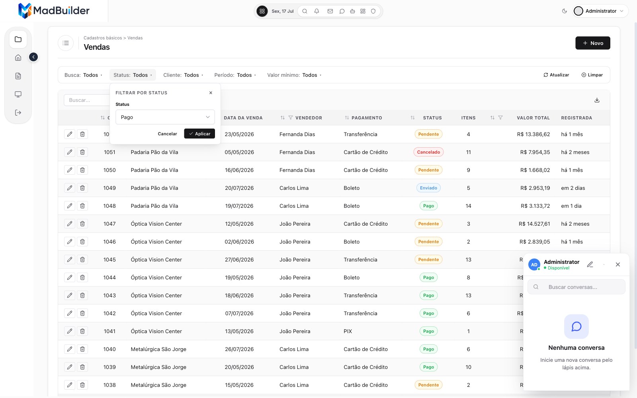Click the Valor Total column filter funnel
637x398 pixels.
click(500, 118)
